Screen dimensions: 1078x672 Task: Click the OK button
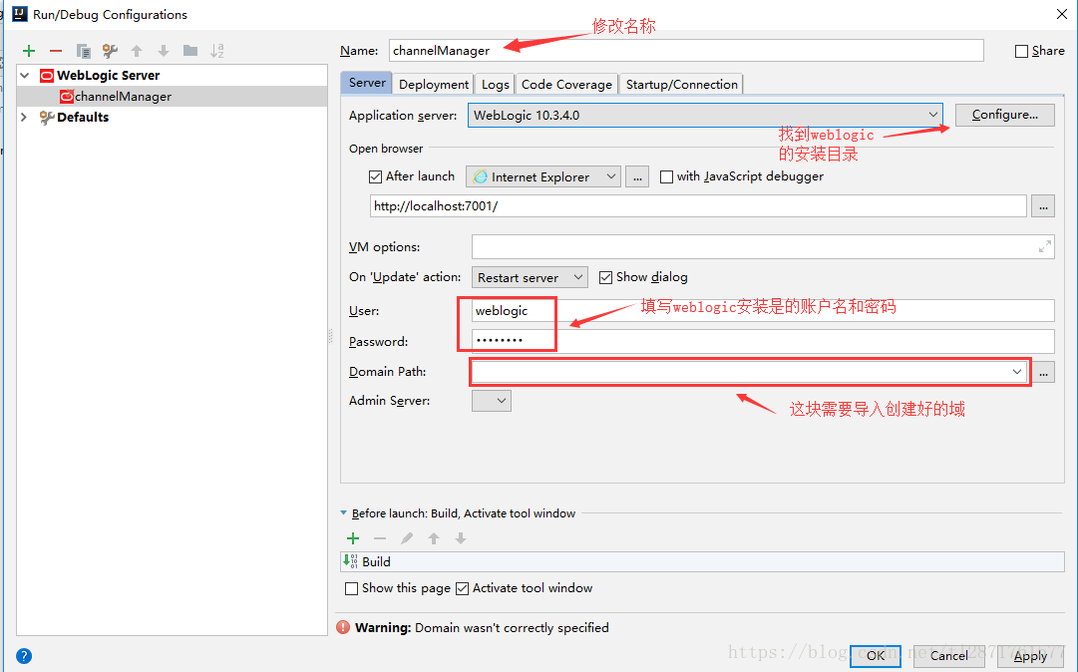pos(876,656)
